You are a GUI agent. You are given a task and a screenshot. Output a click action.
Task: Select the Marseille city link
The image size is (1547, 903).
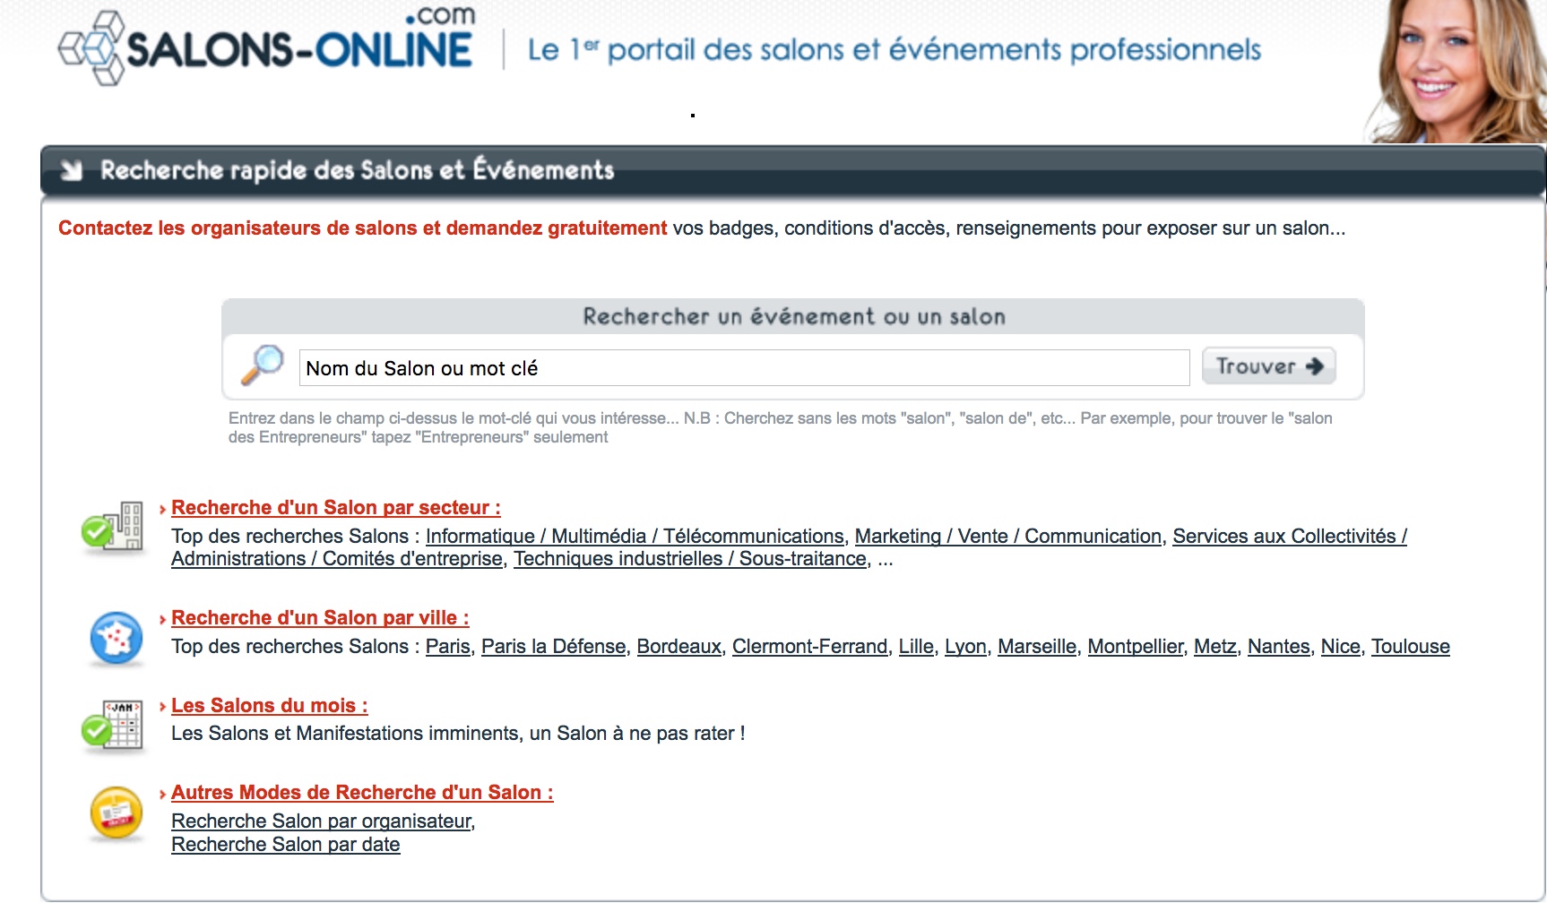1037,647
